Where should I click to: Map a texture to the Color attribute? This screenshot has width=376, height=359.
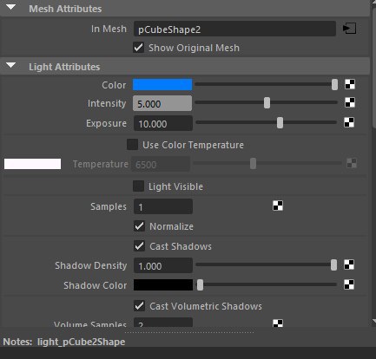click(350, 84)
